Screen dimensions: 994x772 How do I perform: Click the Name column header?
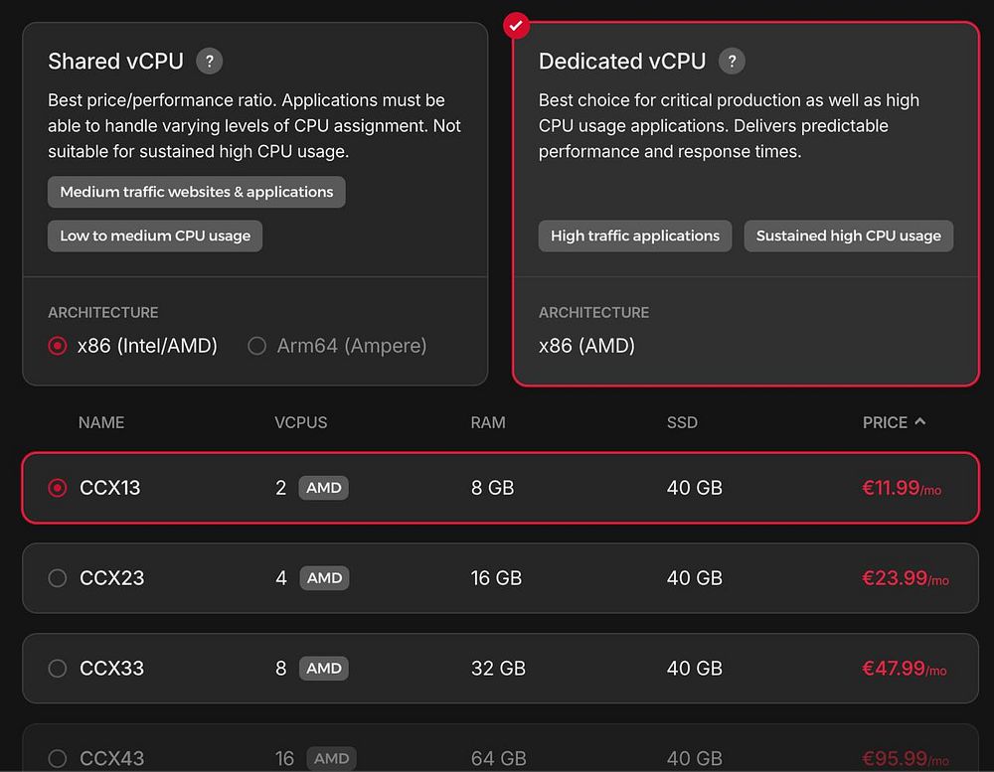(101, 422)
